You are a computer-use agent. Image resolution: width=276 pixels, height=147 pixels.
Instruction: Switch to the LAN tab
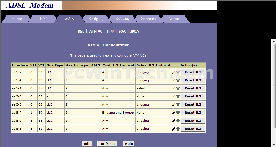coord(44,19)
